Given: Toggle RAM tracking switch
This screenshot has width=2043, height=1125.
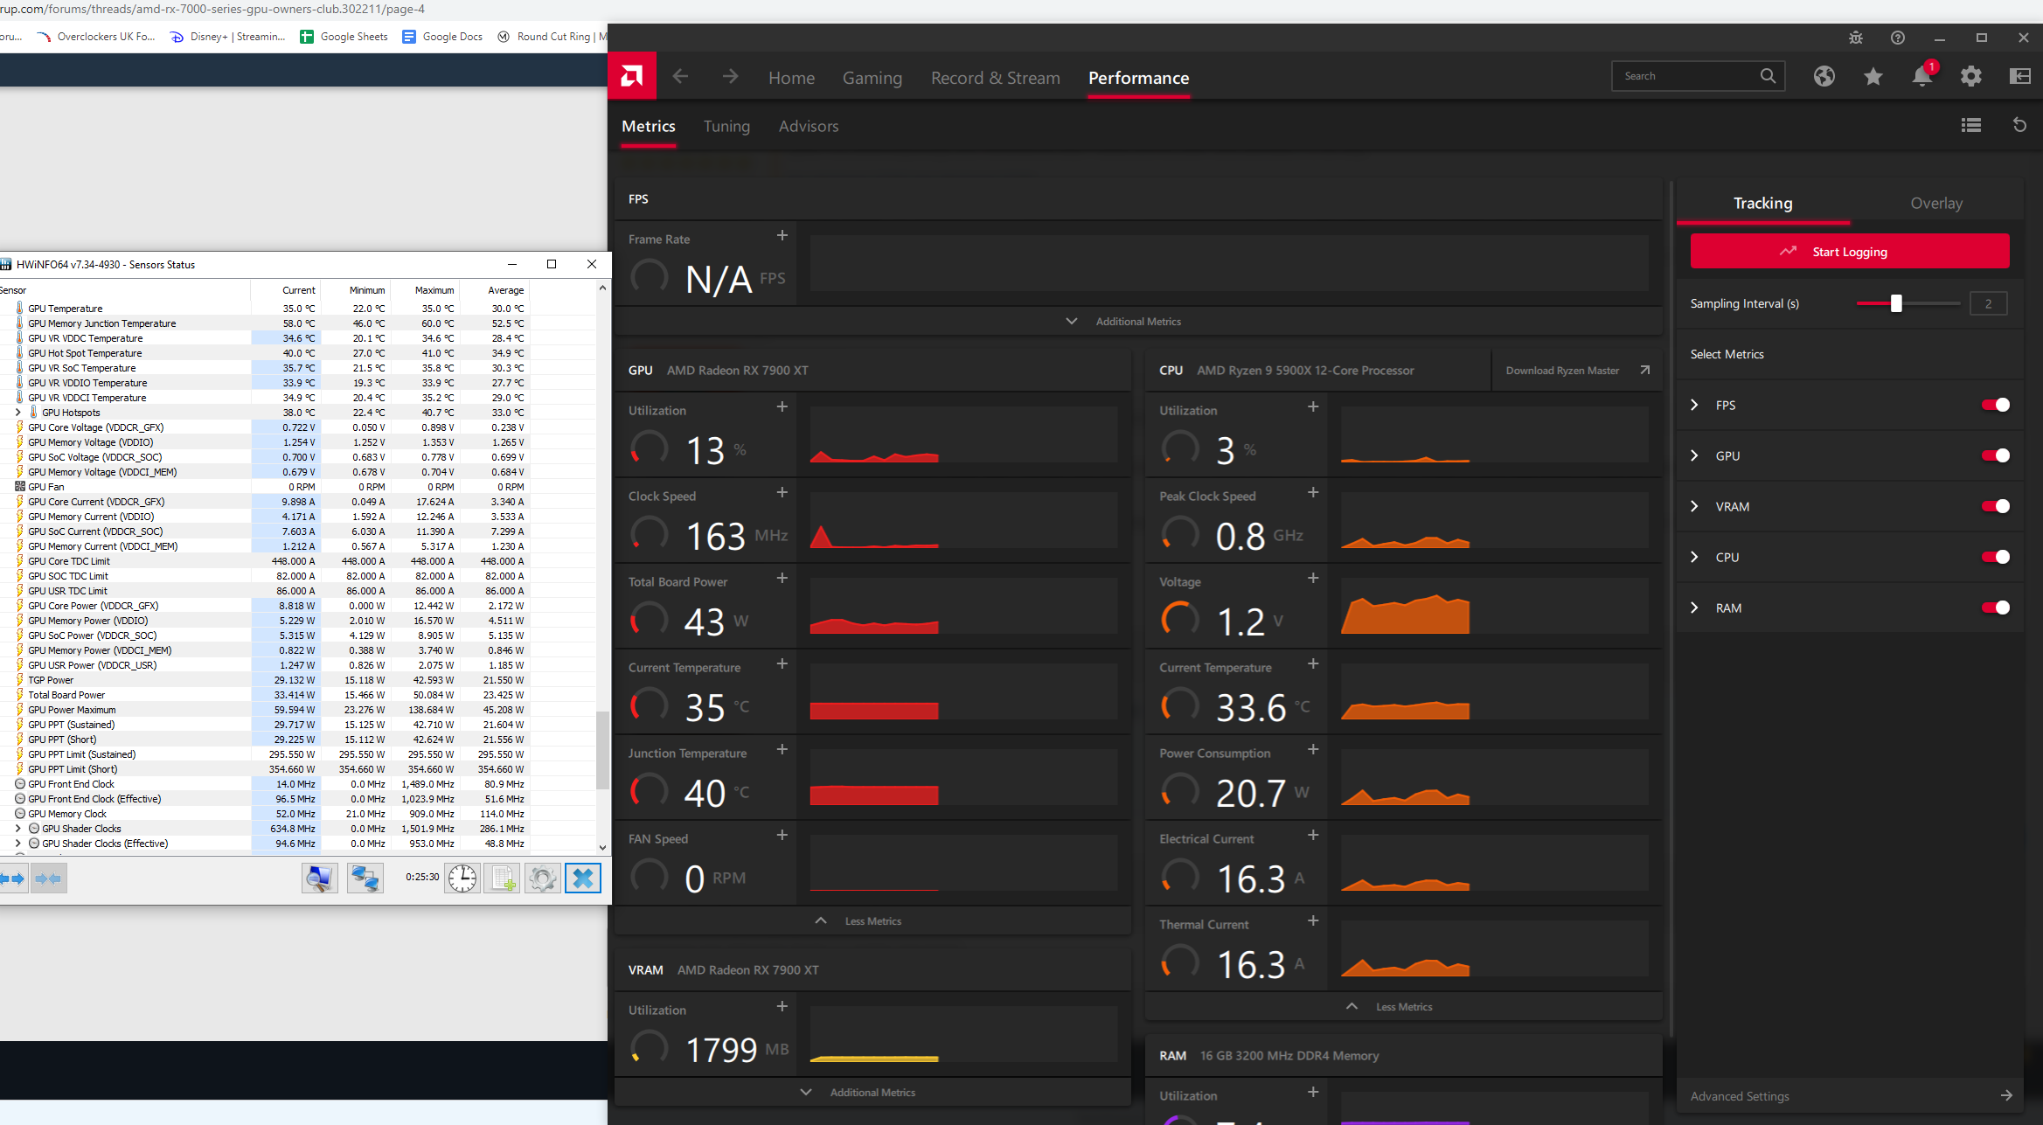Looking at the screenshot, I should click(x=1996, y=608).
